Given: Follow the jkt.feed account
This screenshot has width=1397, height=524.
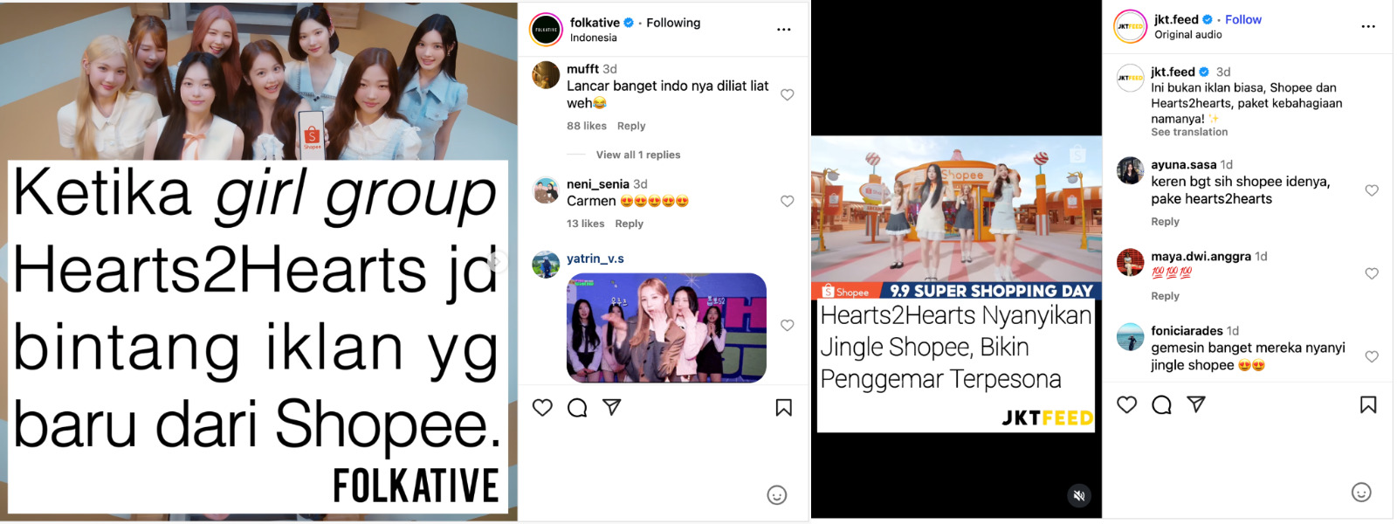Looking at the screenshot, I should [x=1243, y=19].
